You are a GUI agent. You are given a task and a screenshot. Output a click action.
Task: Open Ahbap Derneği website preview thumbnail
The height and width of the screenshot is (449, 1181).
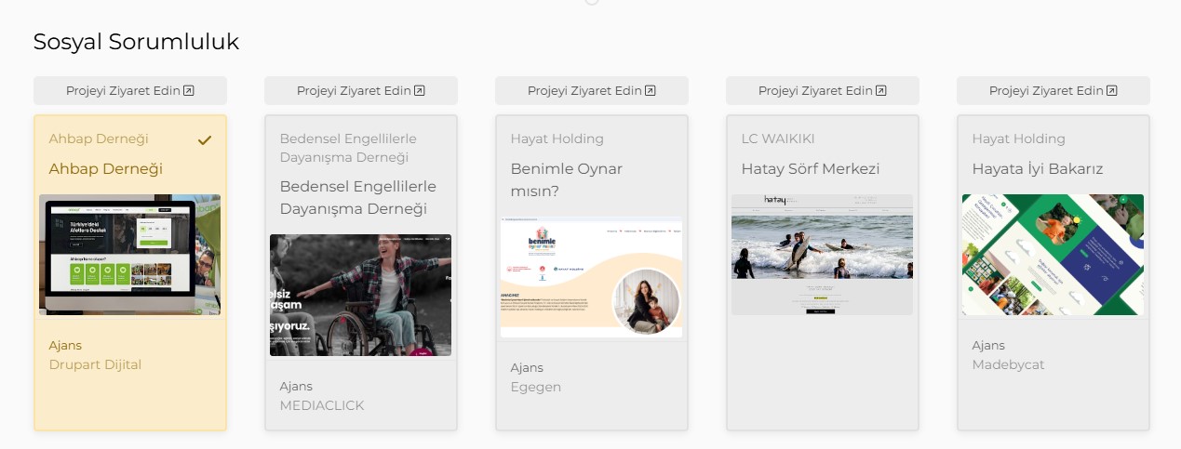coord(129,255)
